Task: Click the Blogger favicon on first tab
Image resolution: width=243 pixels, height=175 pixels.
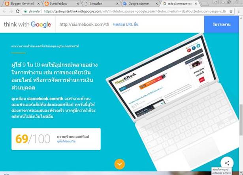Action: click(7, 4)
